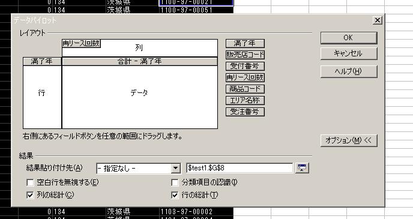Image resolution: width=413 pixels, height=219 pixels.
Task: Select エリア名称 field button
Action: click(245, 100)
